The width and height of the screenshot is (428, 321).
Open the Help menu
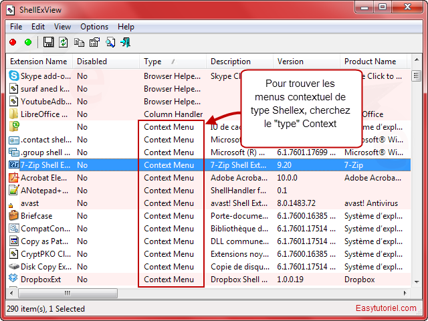pos(126,27)
